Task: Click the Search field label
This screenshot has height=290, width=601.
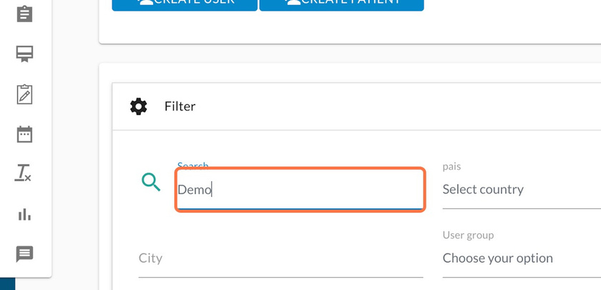Action: click(192, 165)
